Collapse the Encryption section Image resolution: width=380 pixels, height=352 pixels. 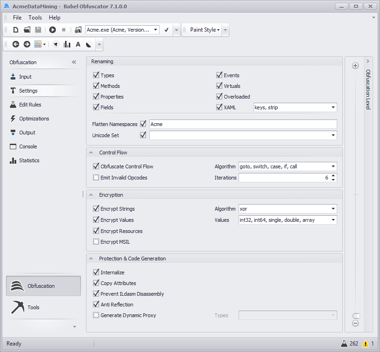pyautogui.click(x=91, y=195)
